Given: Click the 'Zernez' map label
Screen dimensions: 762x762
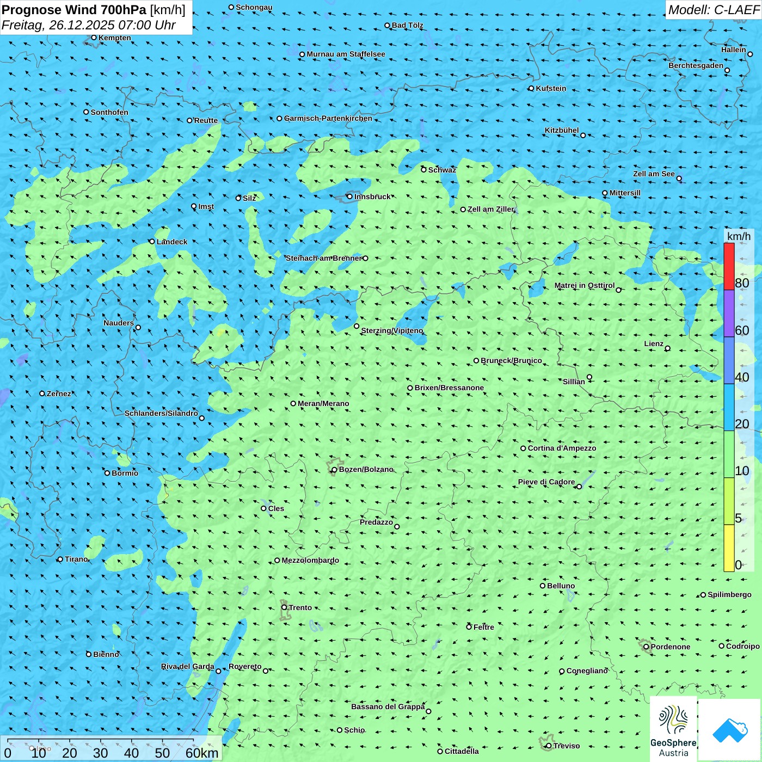Looking at the screenshot, I should point(59,394).
